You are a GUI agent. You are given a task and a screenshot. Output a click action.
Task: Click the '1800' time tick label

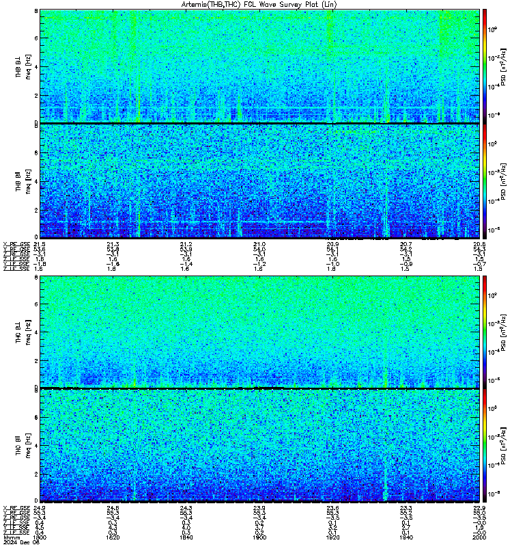click(39, 537)
